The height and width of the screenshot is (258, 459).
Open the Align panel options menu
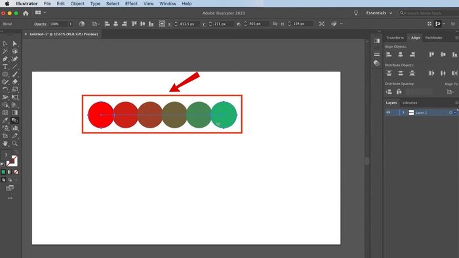pos(456,38)
